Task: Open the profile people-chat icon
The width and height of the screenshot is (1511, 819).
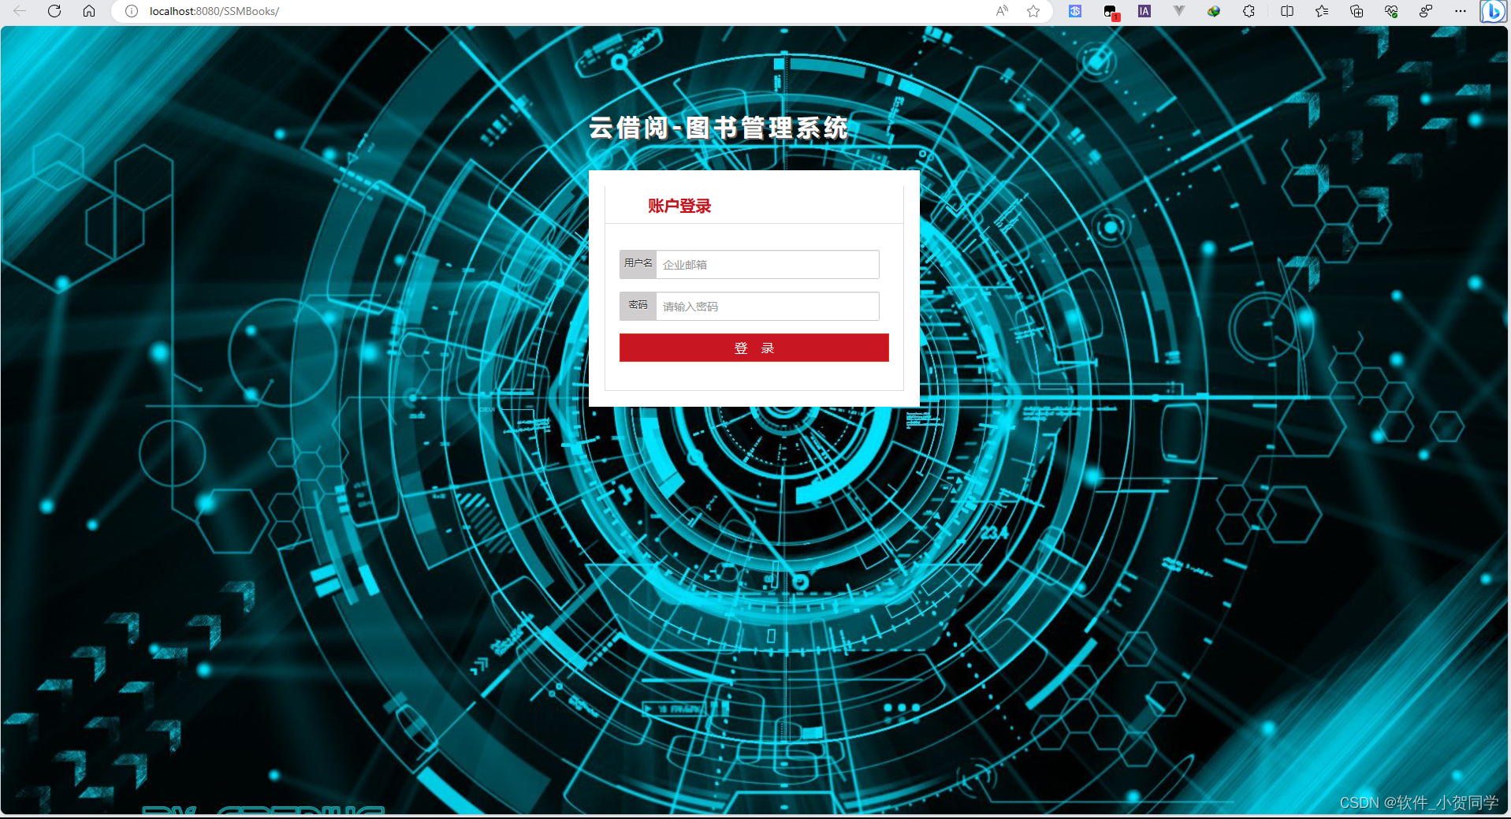Action: pos(1426,11)
